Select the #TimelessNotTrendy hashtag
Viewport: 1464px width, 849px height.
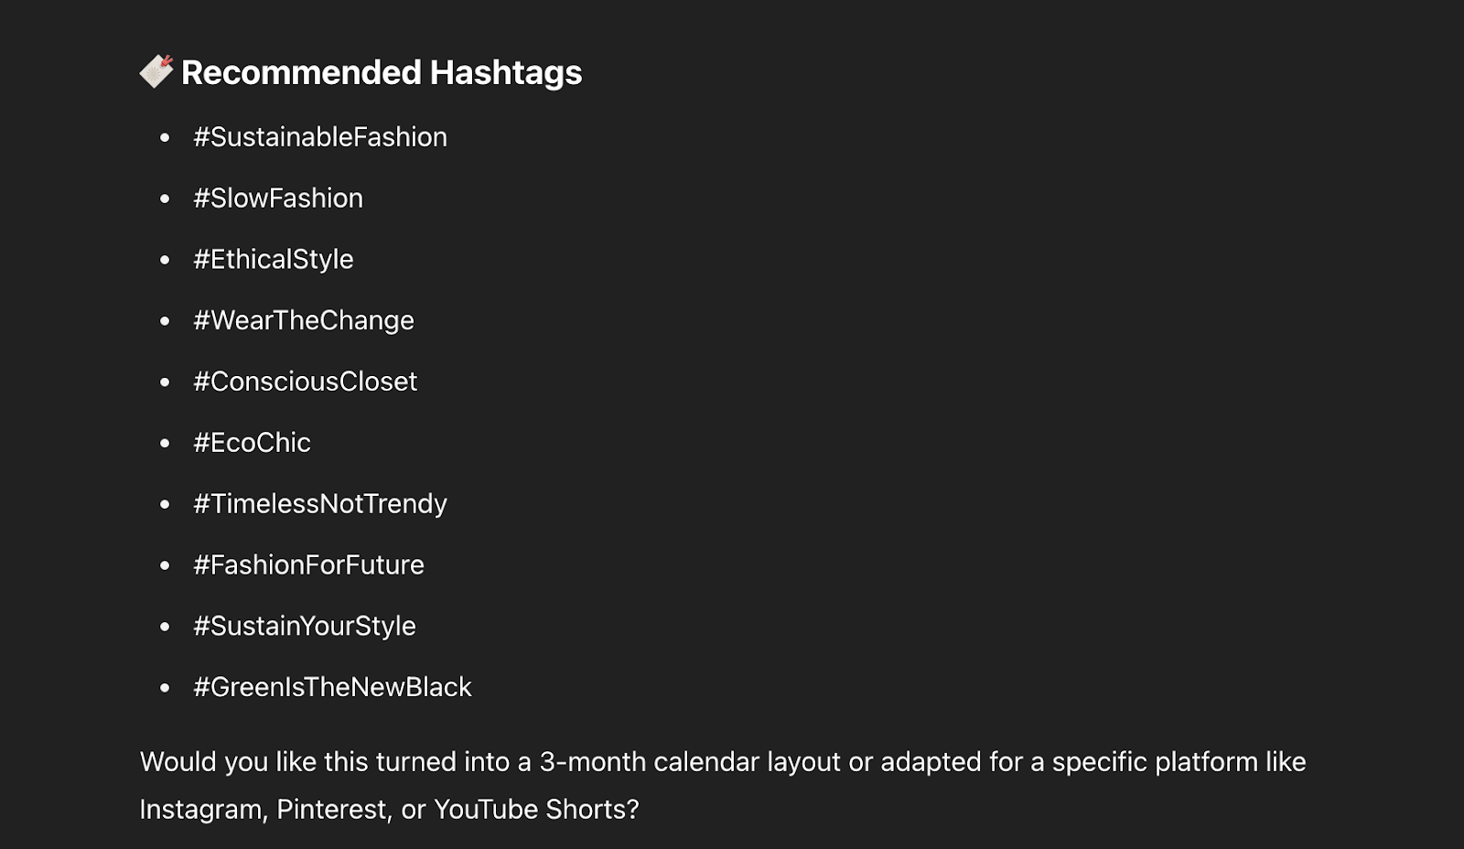tap(320, 504)
